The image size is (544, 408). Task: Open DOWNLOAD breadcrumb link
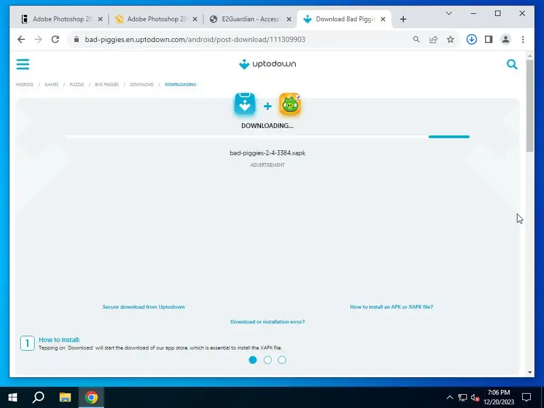click(x=141, y=84)
